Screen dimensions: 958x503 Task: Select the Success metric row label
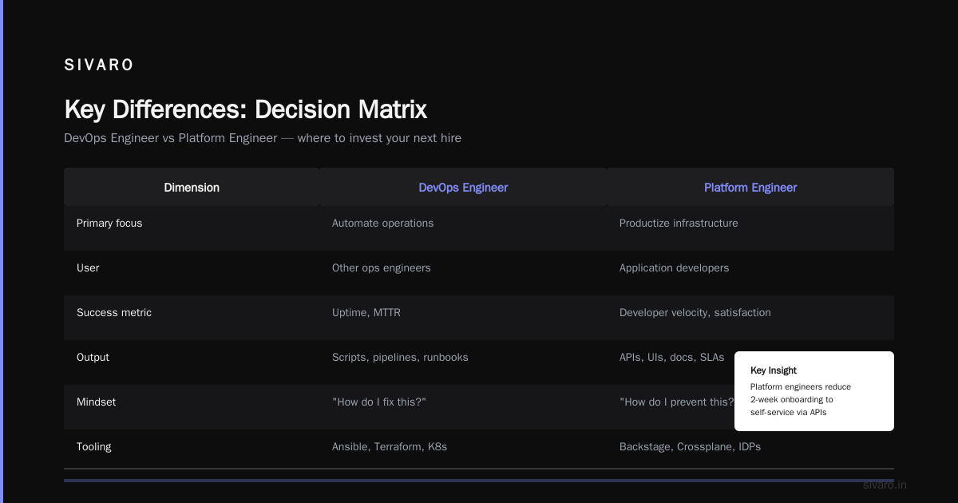coord(114,313)
